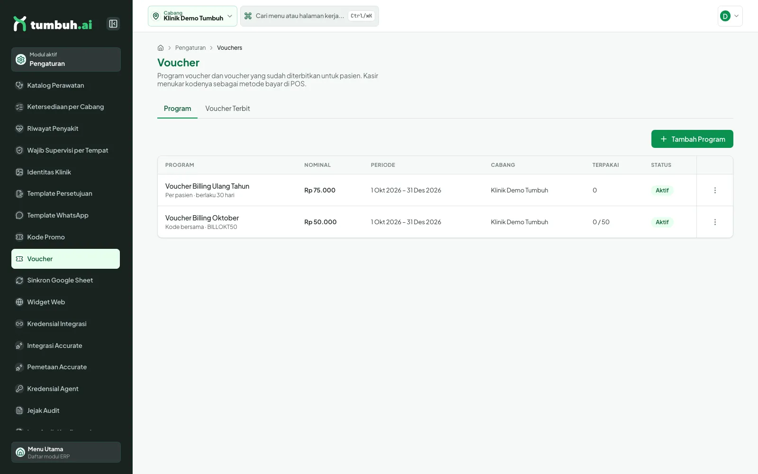Click the Vouchers breadcrumb item
The image size is (758, 474).
pos(229,48)
